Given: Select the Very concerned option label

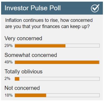Looking at the screenshot, I should [23, 38].
